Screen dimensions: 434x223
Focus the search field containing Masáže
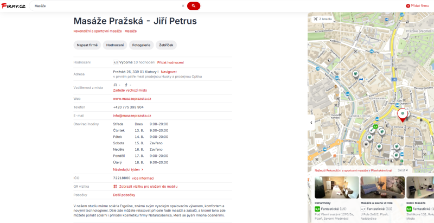tap(106, 6)
